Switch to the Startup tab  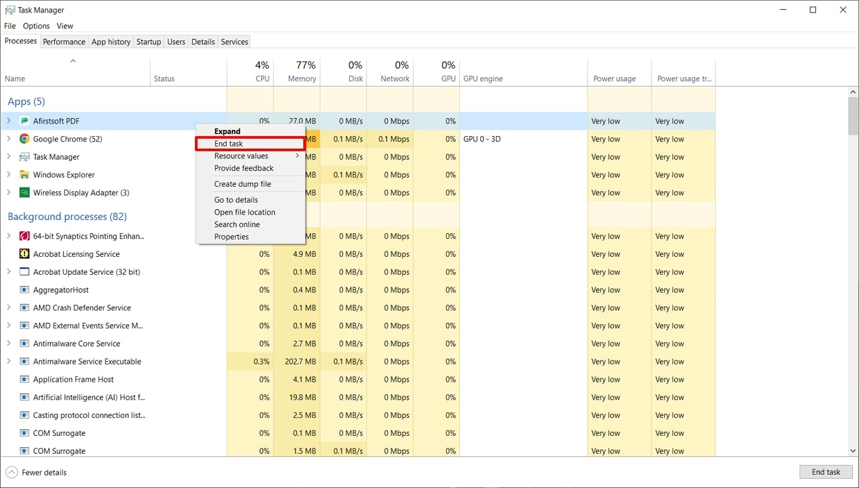point(149,42)
